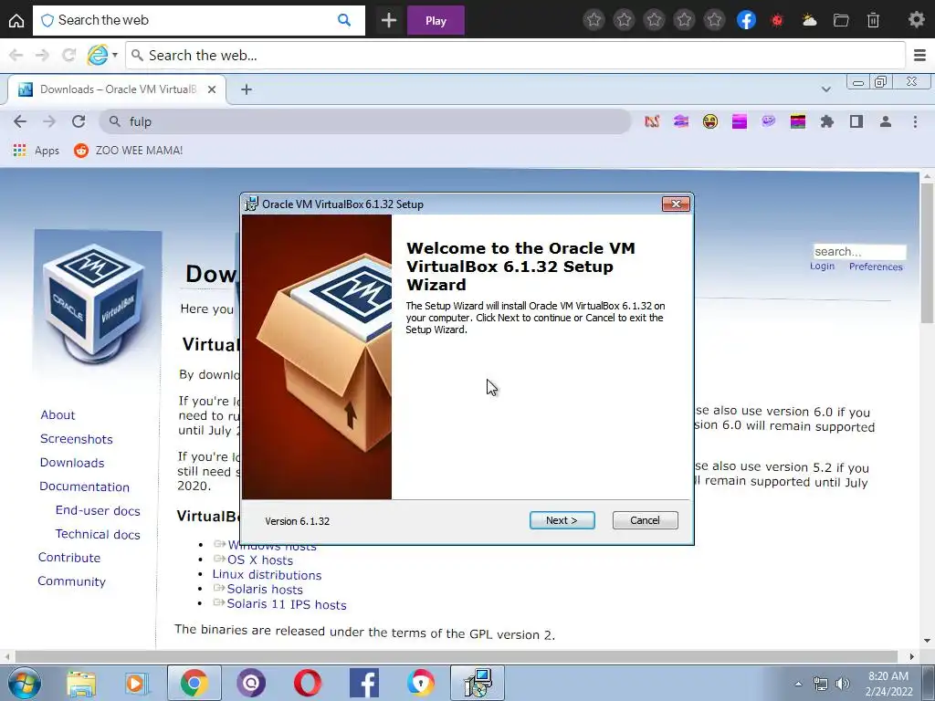The width and height of the screenshot is (935, 701).
Task: Open the OS X hosts download link
Action: [260, 560]
